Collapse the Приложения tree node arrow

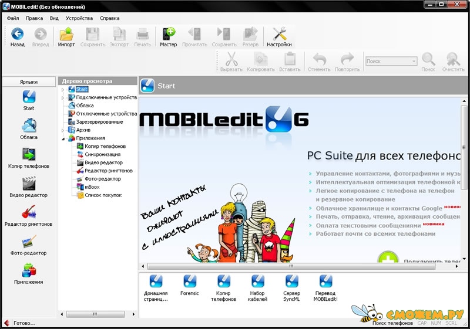click(63, 138)
